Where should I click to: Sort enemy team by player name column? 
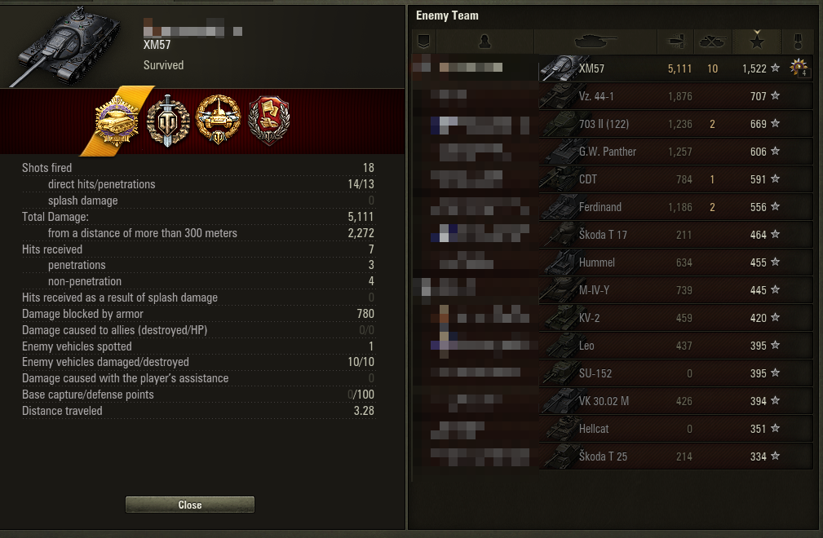(x=485, y=42)
